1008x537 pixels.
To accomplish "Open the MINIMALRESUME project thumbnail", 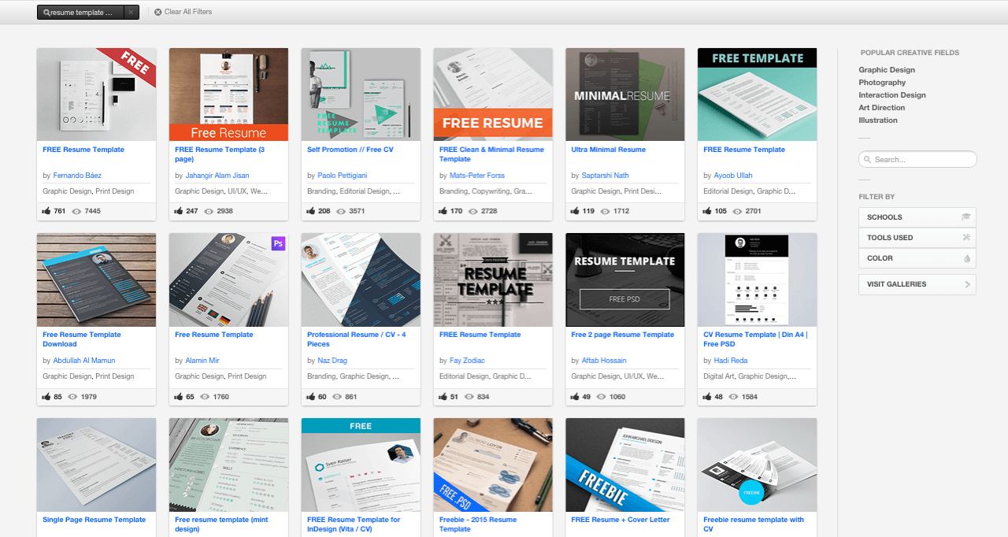I will (624, 94).
